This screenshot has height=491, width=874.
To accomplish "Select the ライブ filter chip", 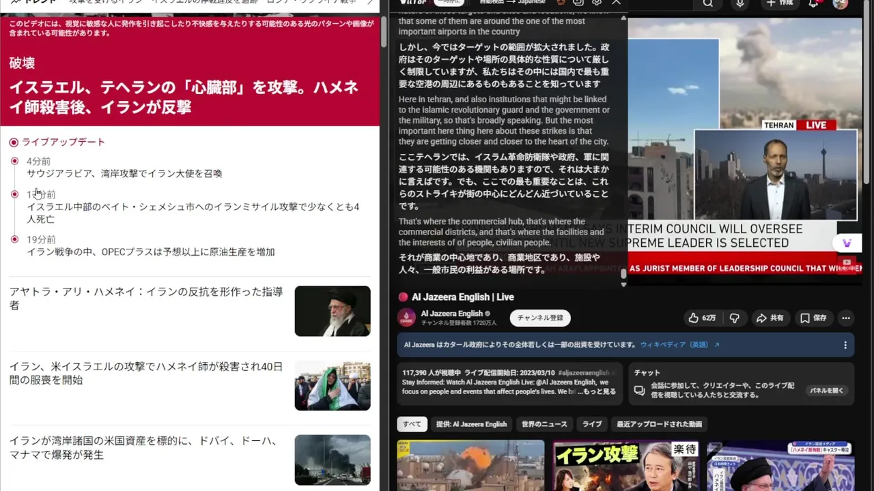I will click(592, 424).
